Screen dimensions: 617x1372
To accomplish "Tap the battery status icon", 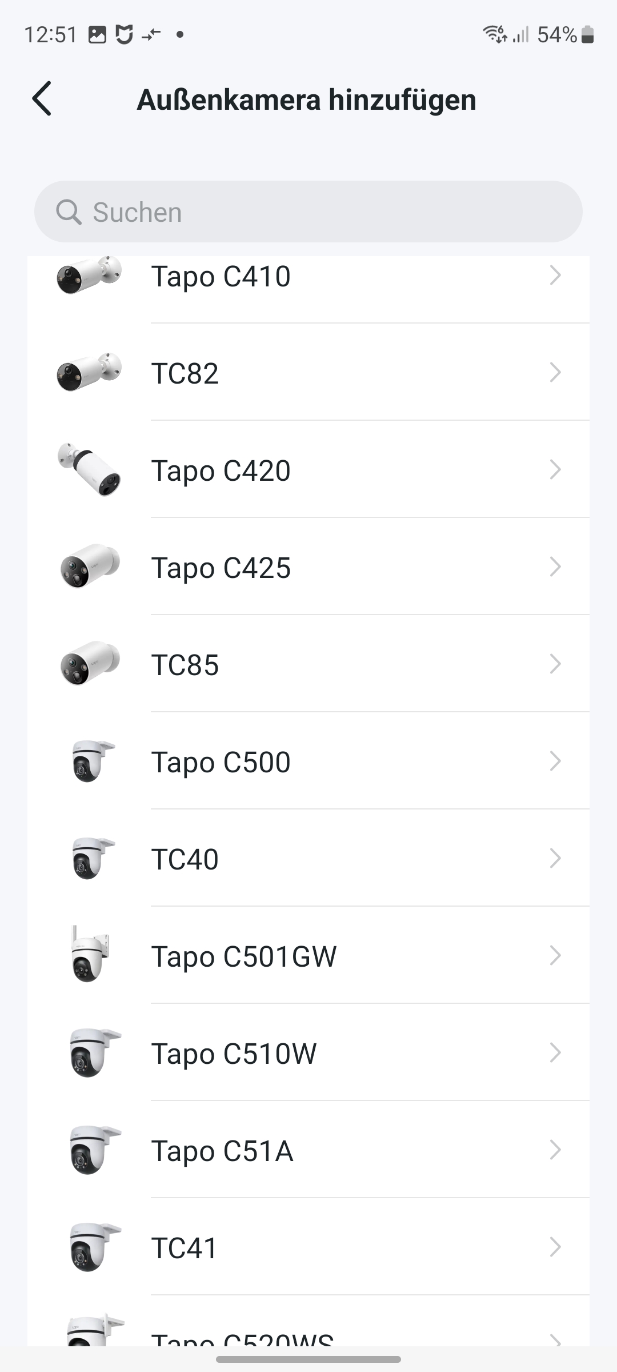I will tap(587, 35).
